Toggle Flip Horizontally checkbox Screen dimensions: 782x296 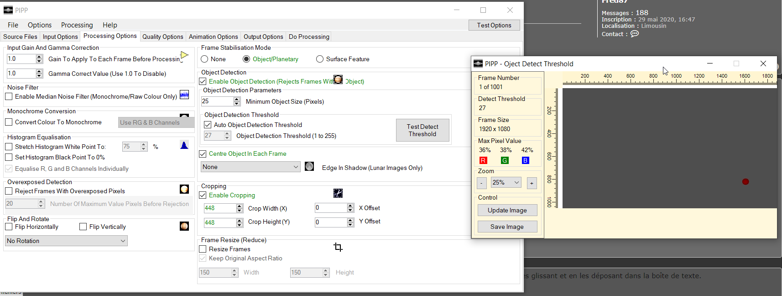click(9, 227)
